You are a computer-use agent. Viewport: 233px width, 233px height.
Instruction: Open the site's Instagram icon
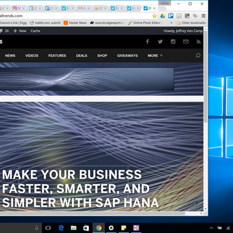point(173,42)
